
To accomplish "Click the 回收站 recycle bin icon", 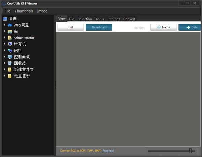I will (x=10, y=63).
